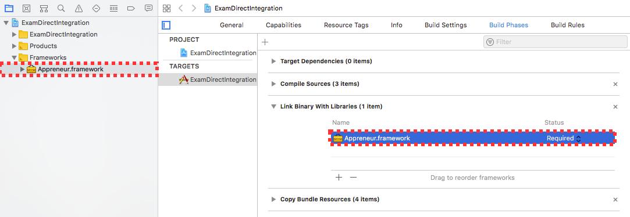Switch to the Build Settings tab

click(446, 25)
